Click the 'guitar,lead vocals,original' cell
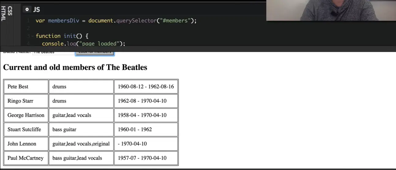The width and height of the screenshot is (396, 170). [x=81, y=144]
